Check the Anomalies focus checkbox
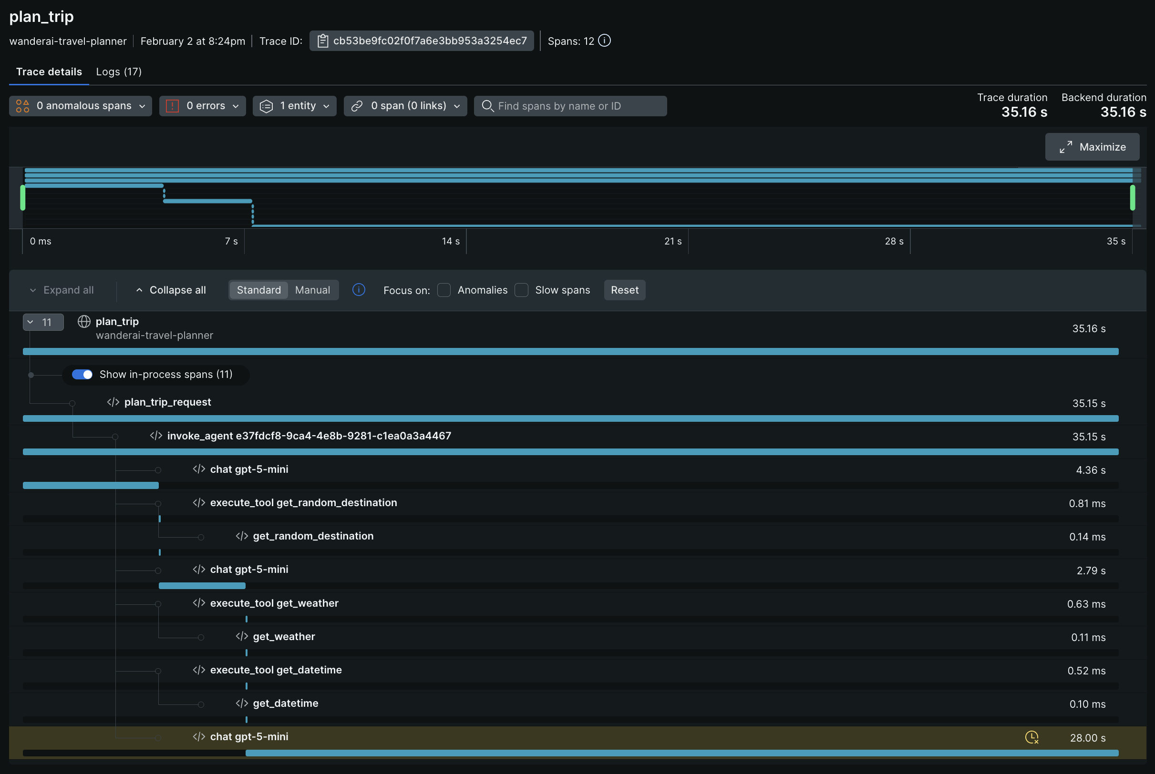Screen dimensions: 1155x774 [444, 290]
